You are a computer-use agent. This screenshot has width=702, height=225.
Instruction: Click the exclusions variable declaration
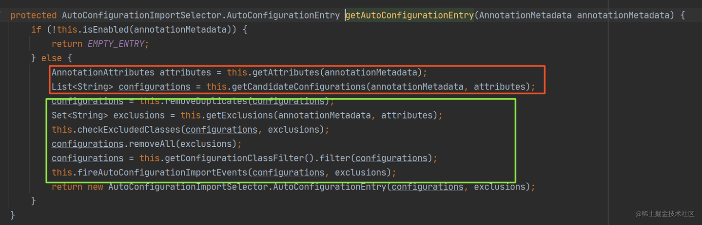coord(139,116)
